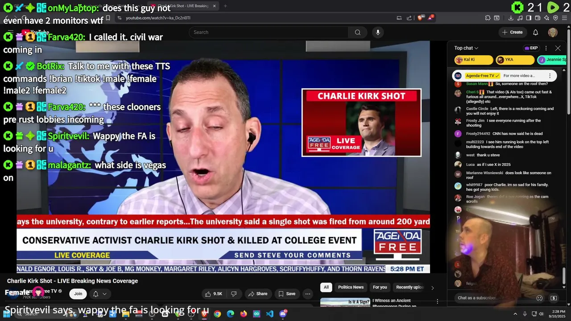Click the YKA super chat ticker
This screenshot has height=321, width=571.
(x=515, y=60)
